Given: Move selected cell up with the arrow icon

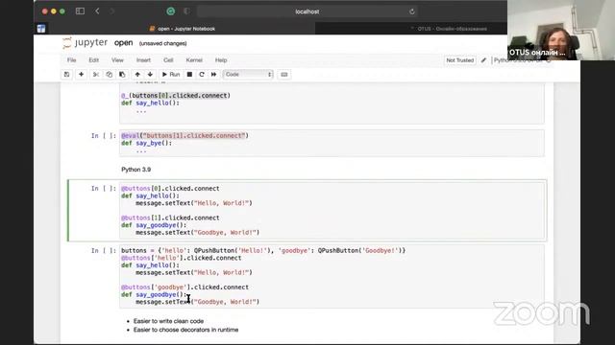Looking at the screenshot, I should [x=137, y=75].
